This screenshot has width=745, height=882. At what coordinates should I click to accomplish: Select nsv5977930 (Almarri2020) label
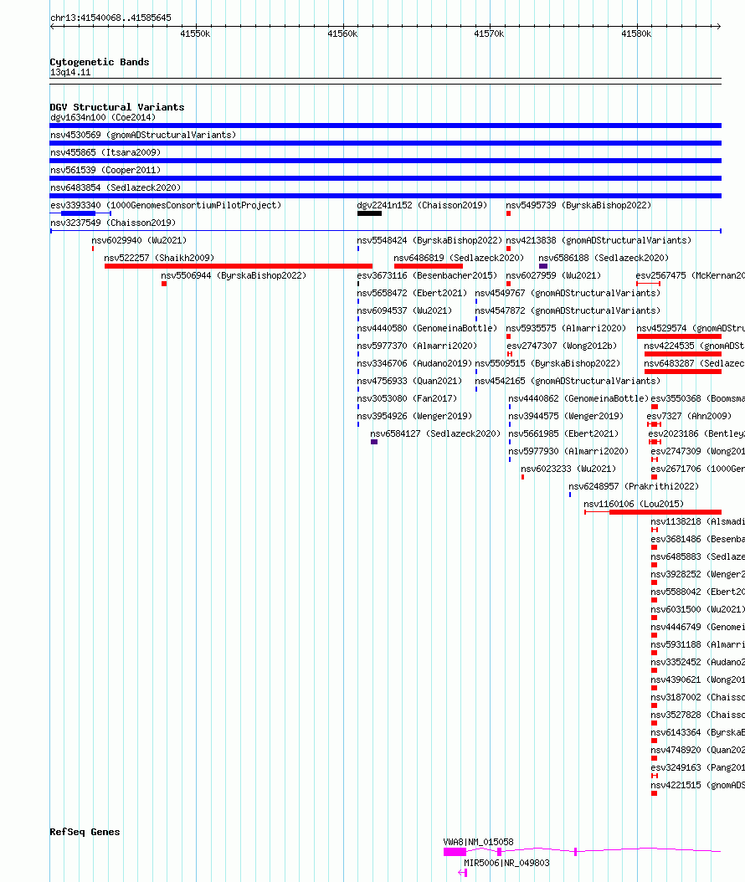tap(568, 451)
